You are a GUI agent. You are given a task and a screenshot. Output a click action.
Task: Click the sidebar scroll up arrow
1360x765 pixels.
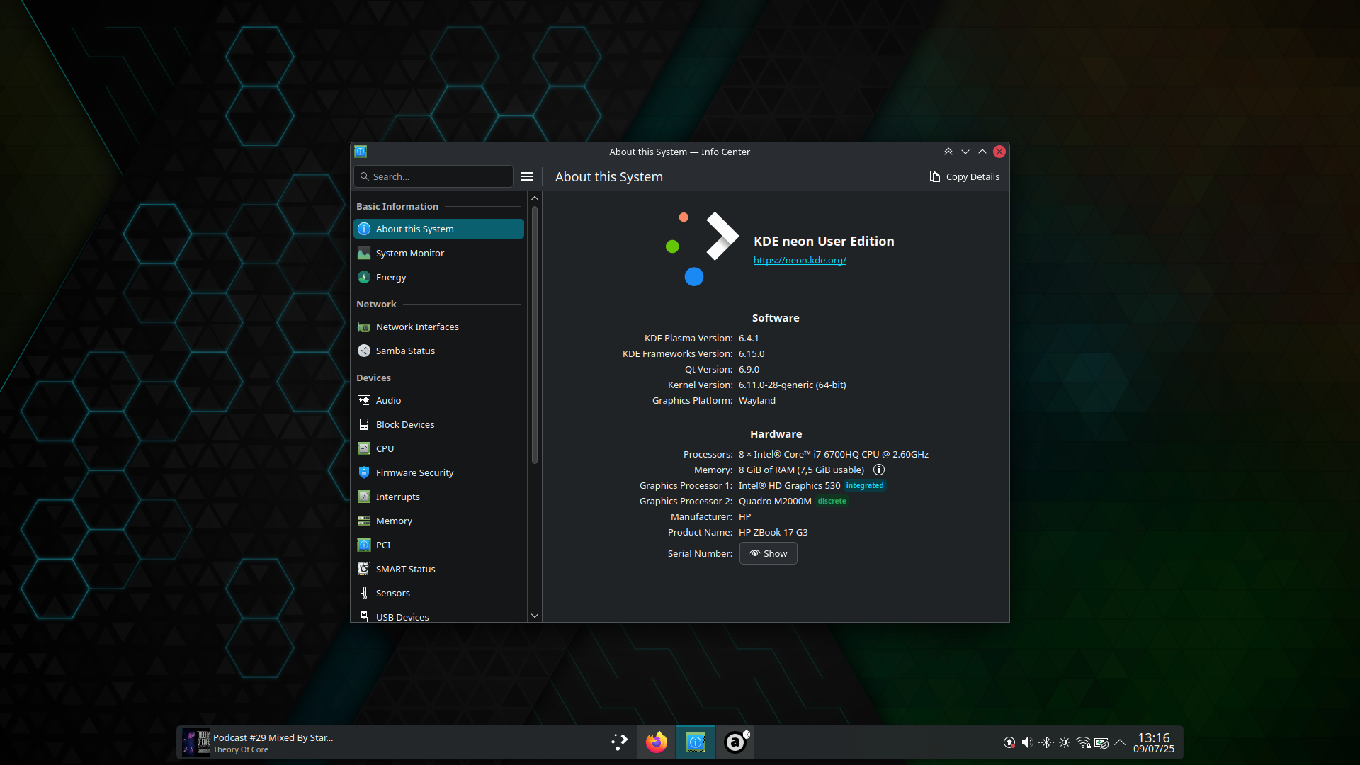535,198
